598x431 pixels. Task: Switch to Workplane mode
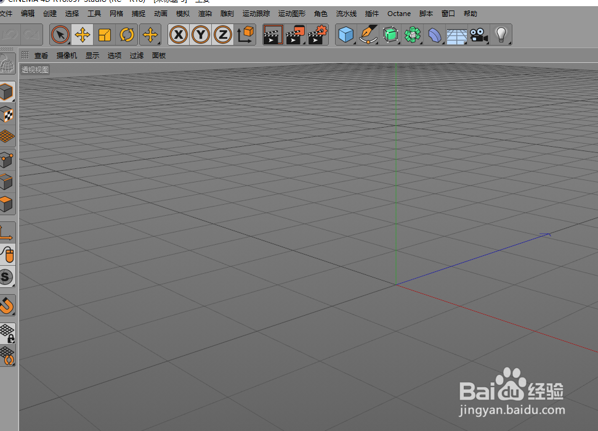pyautogui.click(x=7, y=136)
